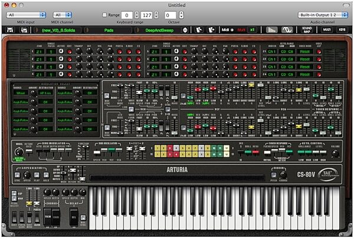Toggle the Ribbon Pitch button
The height and width of the screenshot is (239, 354).
coord(274,175)
